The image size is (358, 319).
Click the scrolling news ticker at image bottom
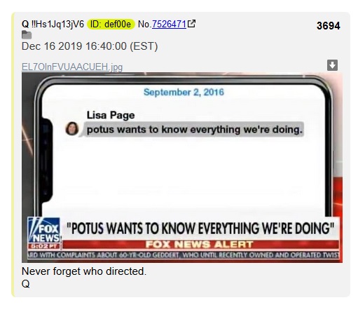184,254
